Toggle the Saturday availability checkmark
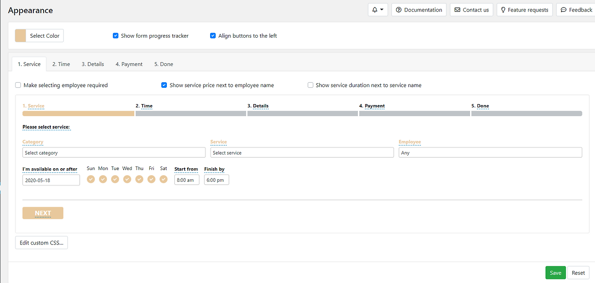This screenshot has height=283, width=595. tap(163, 179)
